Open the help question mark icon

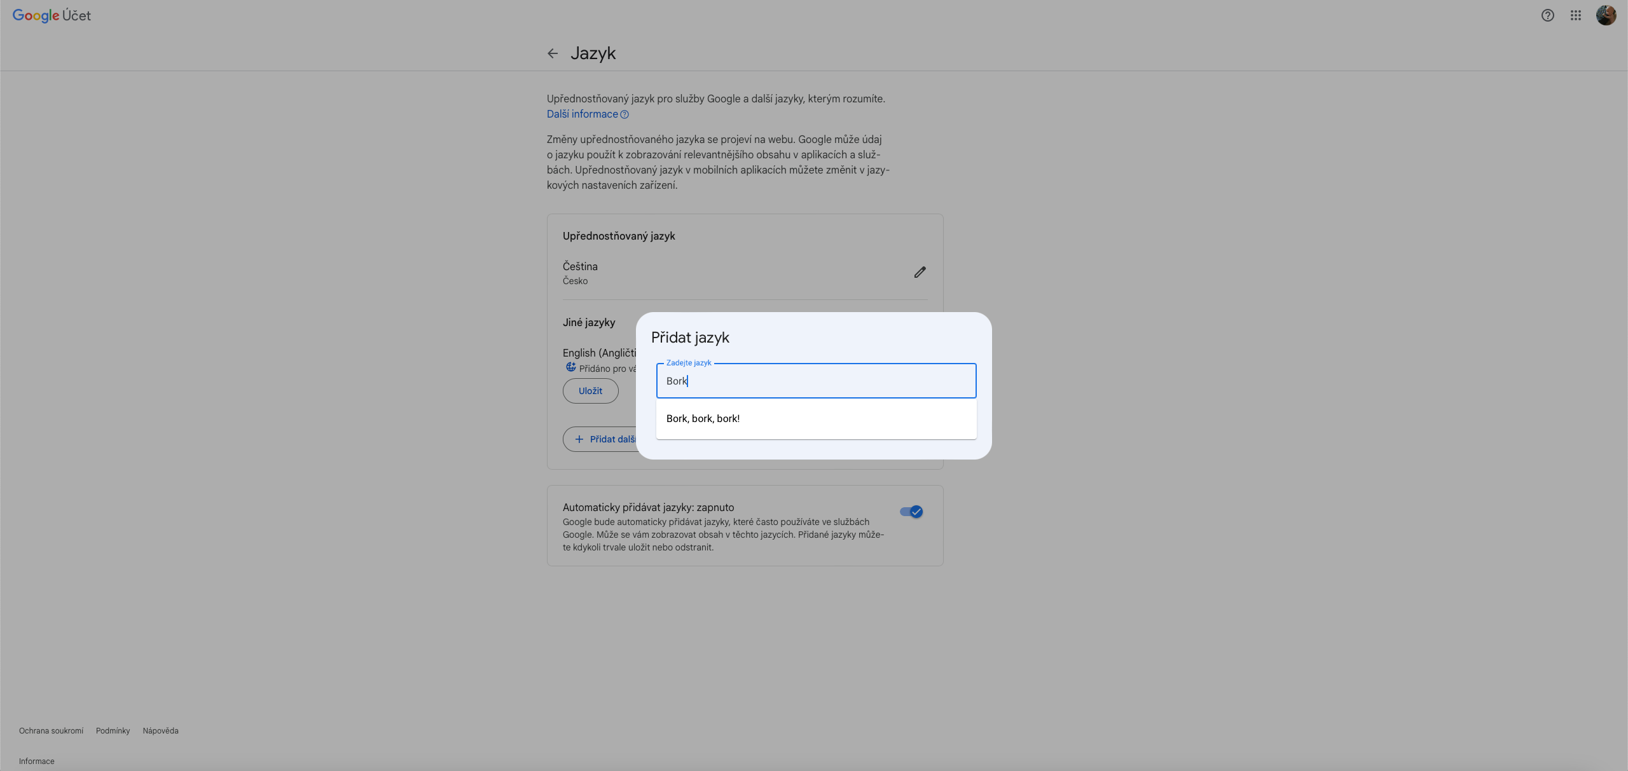tap(1547, 15)
